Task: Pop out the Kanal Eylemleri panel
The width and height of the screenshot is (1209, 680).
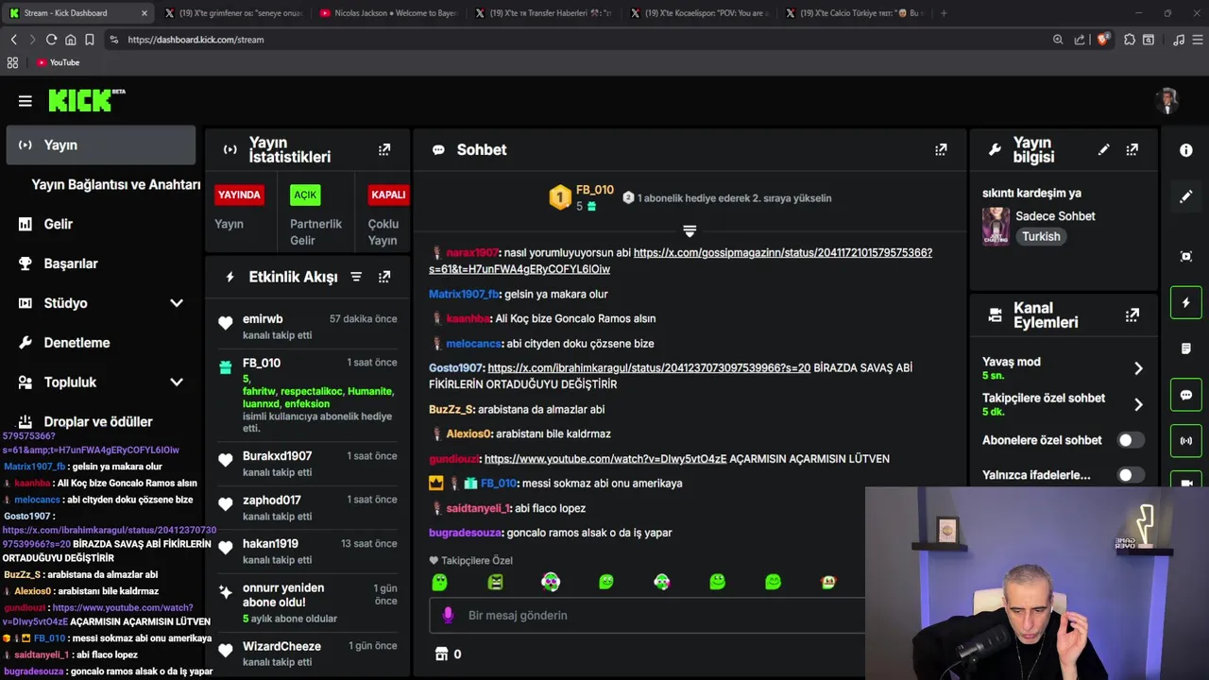Action: coord(1132,315)
